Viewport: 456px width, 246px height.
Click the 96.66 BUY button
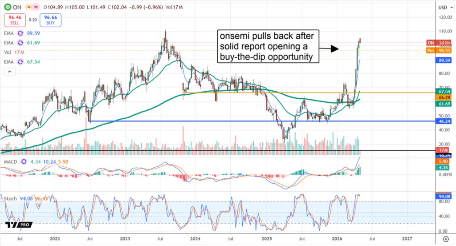click(x=50, y=20)
